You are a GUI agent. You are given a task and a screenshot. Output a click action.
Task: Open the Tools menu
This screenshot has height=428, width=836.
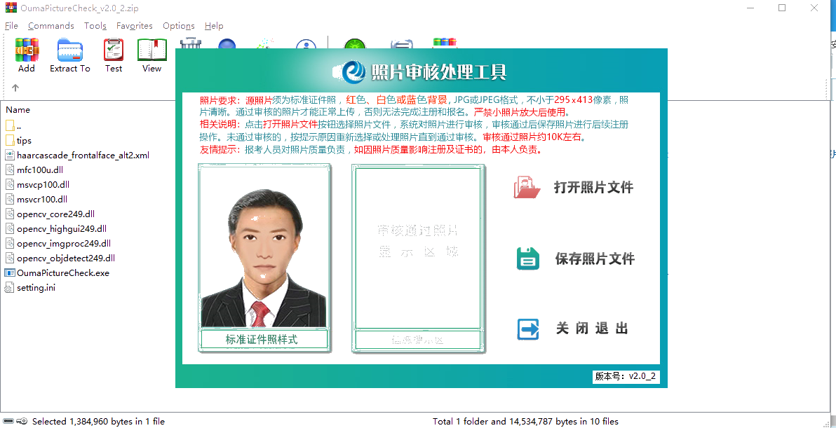click(x=95, y=25)
